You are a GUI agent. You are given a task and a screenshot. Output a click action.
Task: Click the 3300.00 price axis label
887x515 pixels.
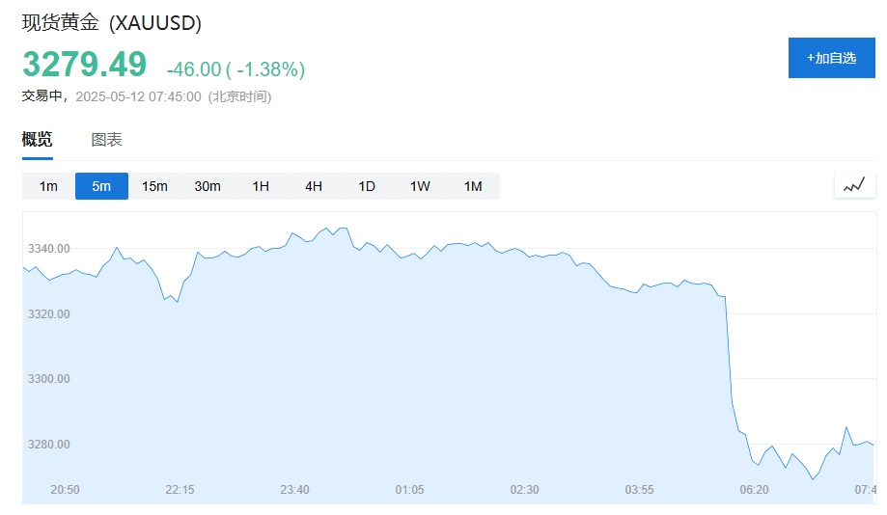(48, 379)
